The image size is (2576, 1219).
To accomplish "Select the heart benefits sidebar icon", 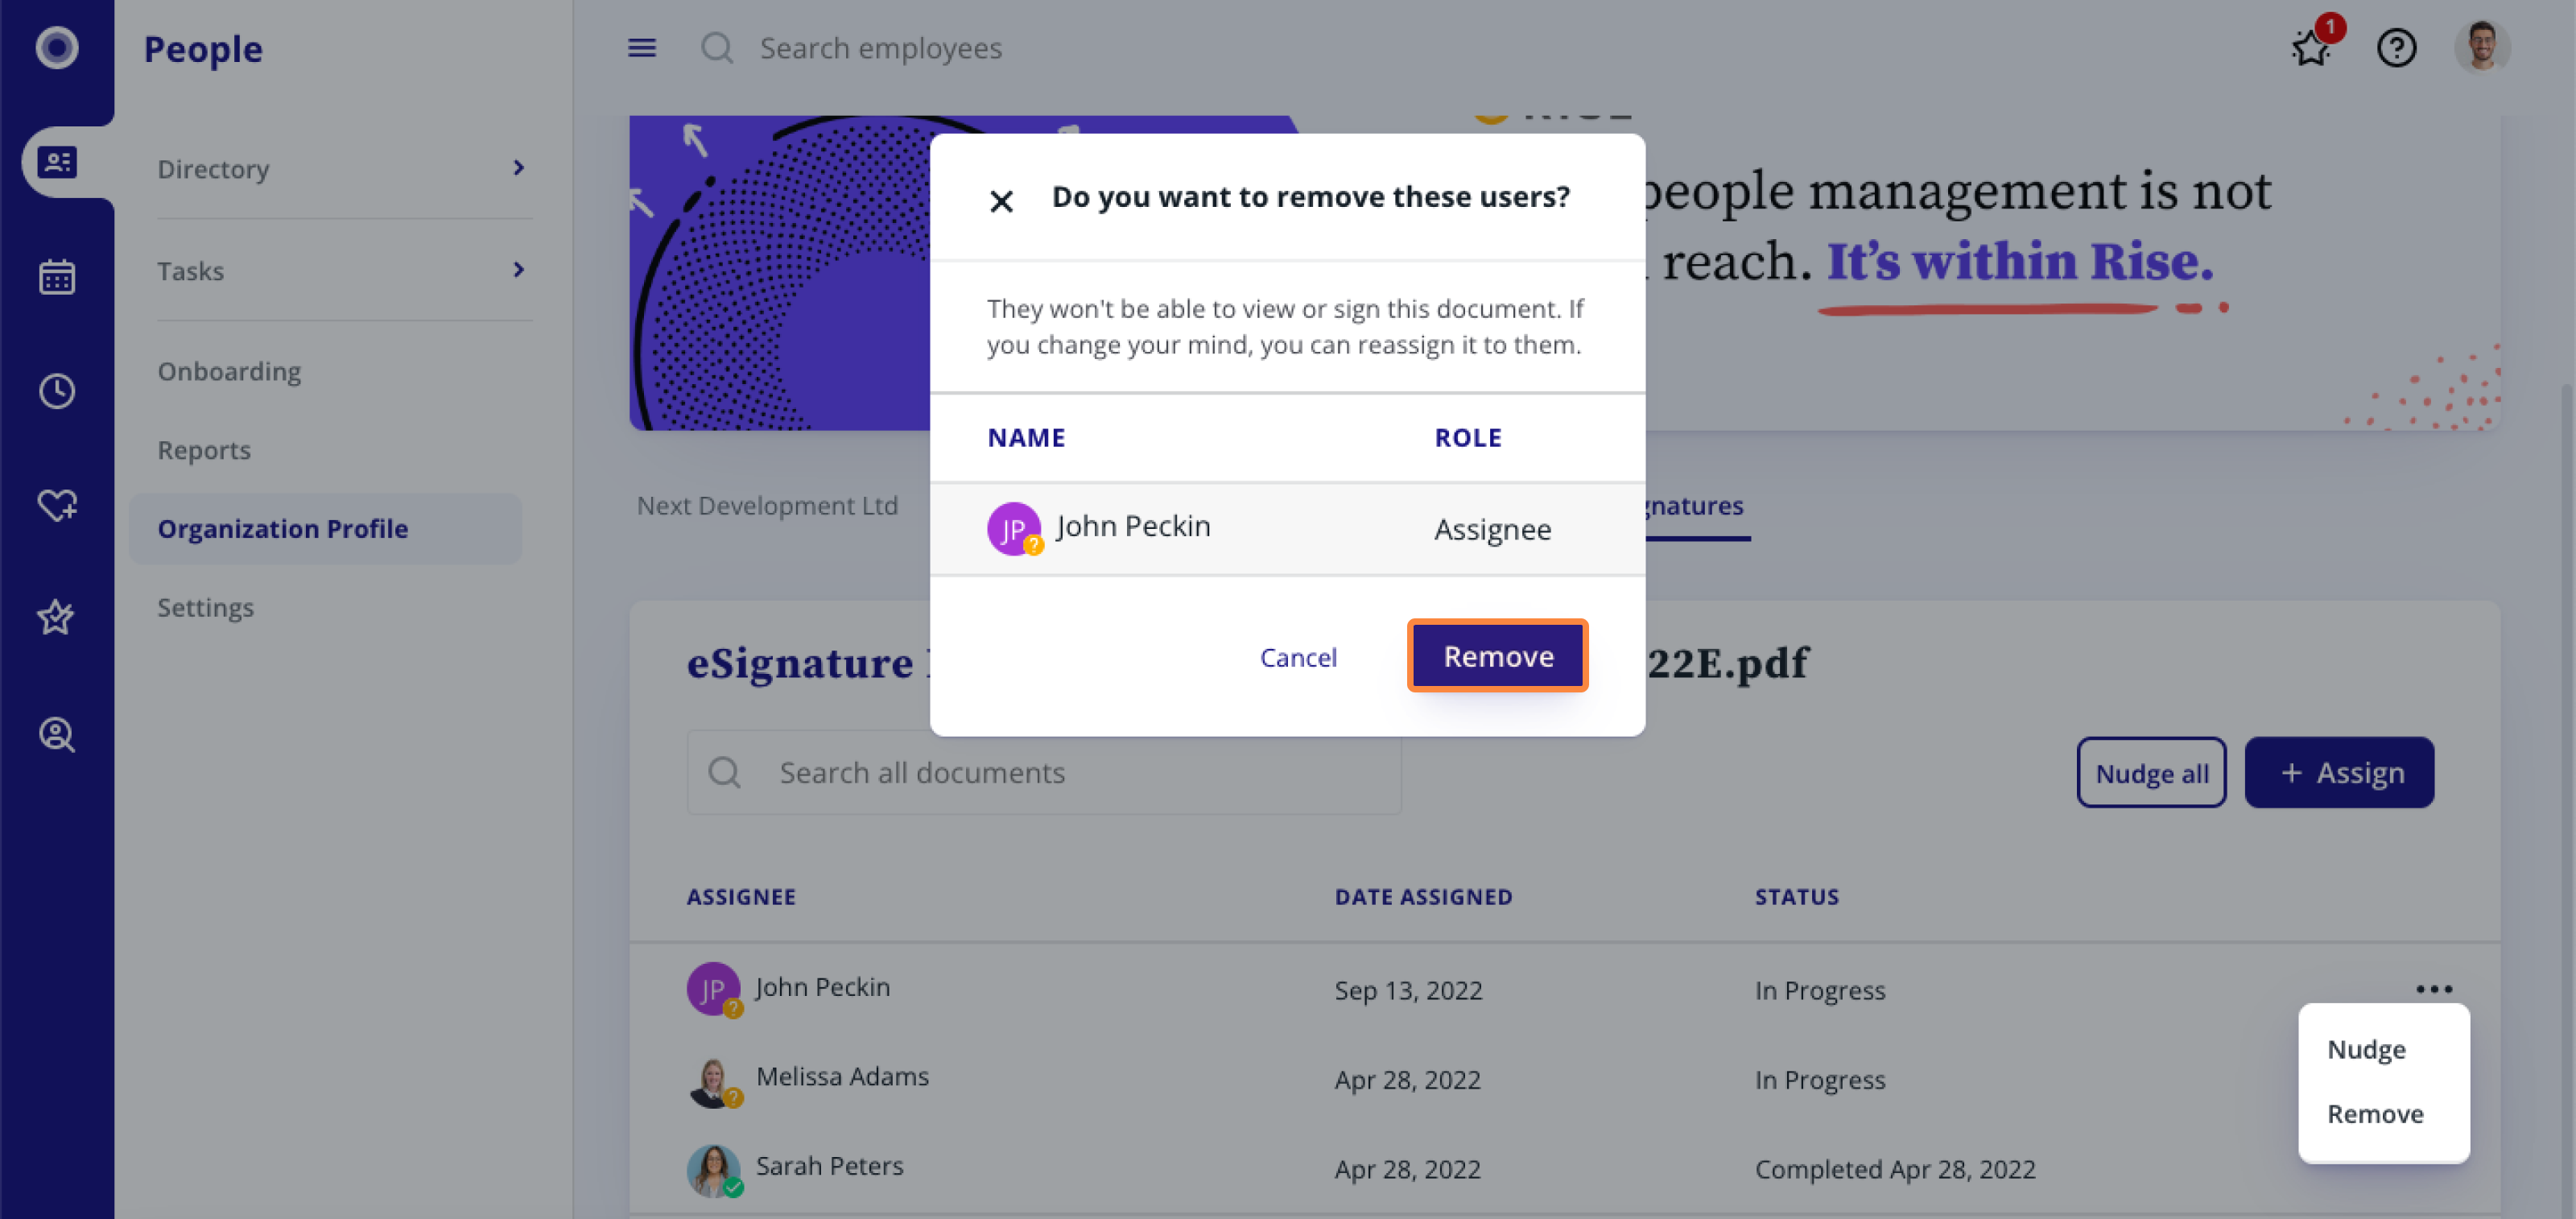I will pos(57,505).
